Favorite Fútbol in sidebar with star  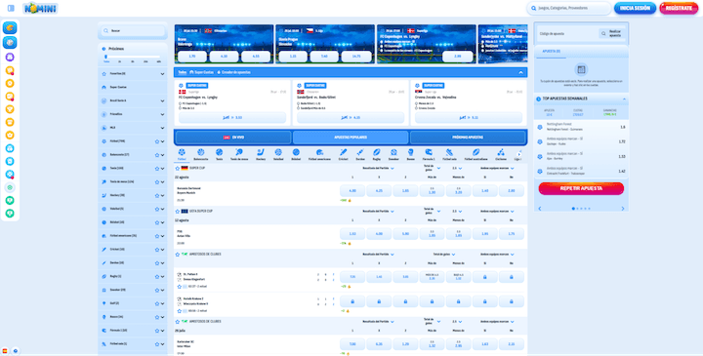pyautogui.click(x=157, y=141)
